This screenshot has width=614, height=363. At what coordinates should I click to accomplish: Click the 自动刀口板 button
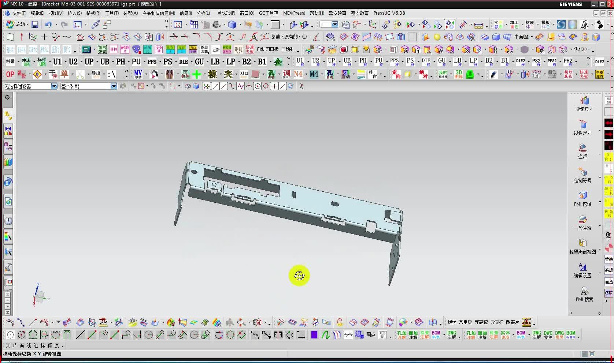pos(267,49)
